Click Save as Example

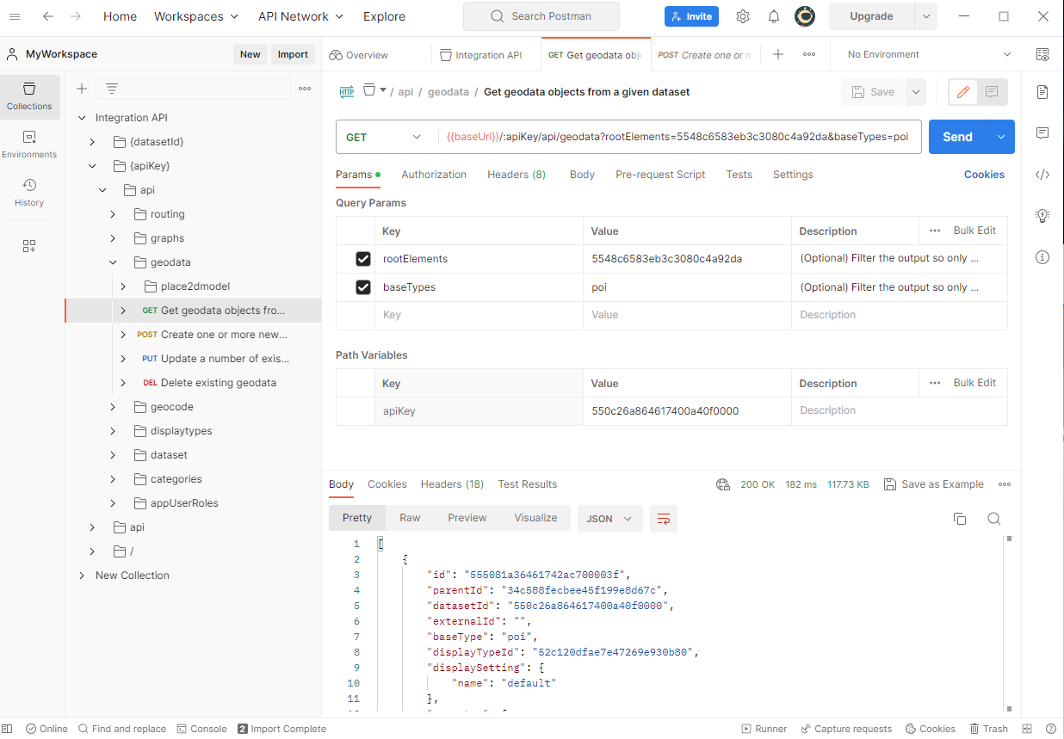pyautogui.click(x=933, y=484)
